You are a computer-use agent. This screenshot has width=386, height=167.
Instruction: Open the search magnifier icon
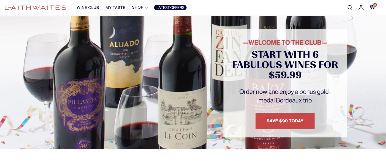350,8
